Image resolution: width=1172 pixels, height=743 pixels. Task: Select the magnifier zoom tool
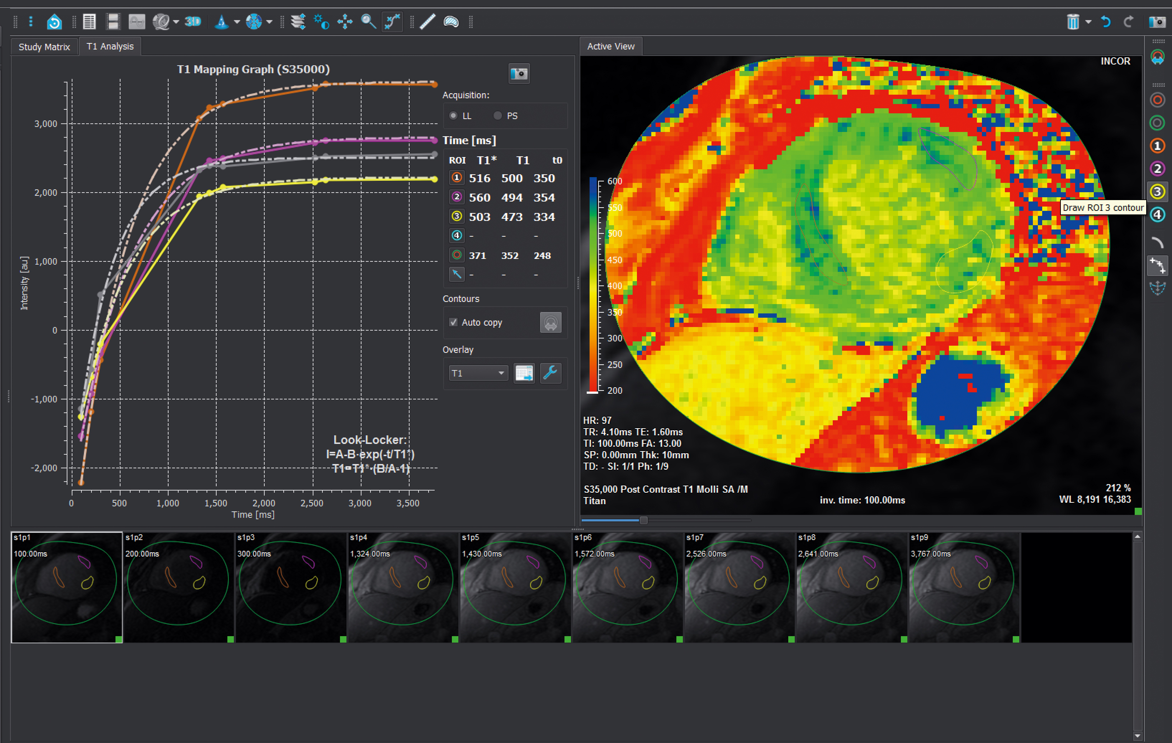click(x=368, y=22)
